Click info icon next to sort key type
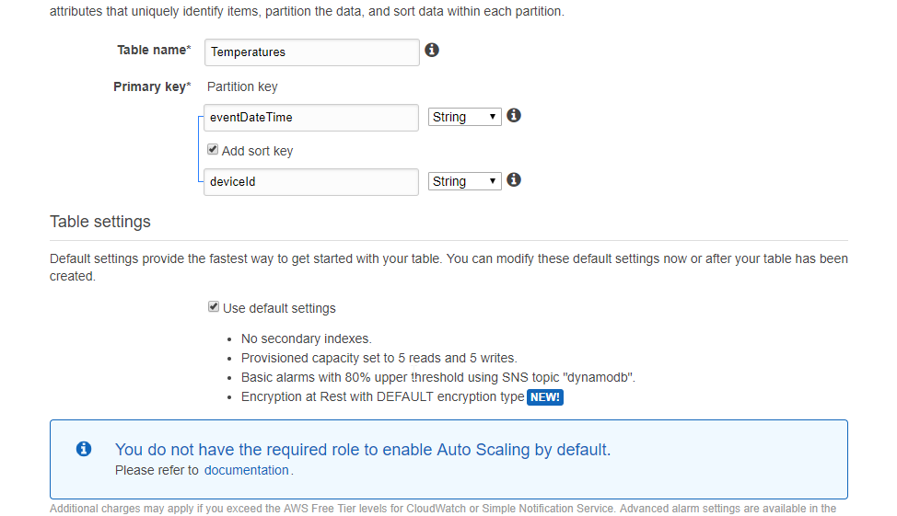897x516 pixels. [x=514, y=180]
